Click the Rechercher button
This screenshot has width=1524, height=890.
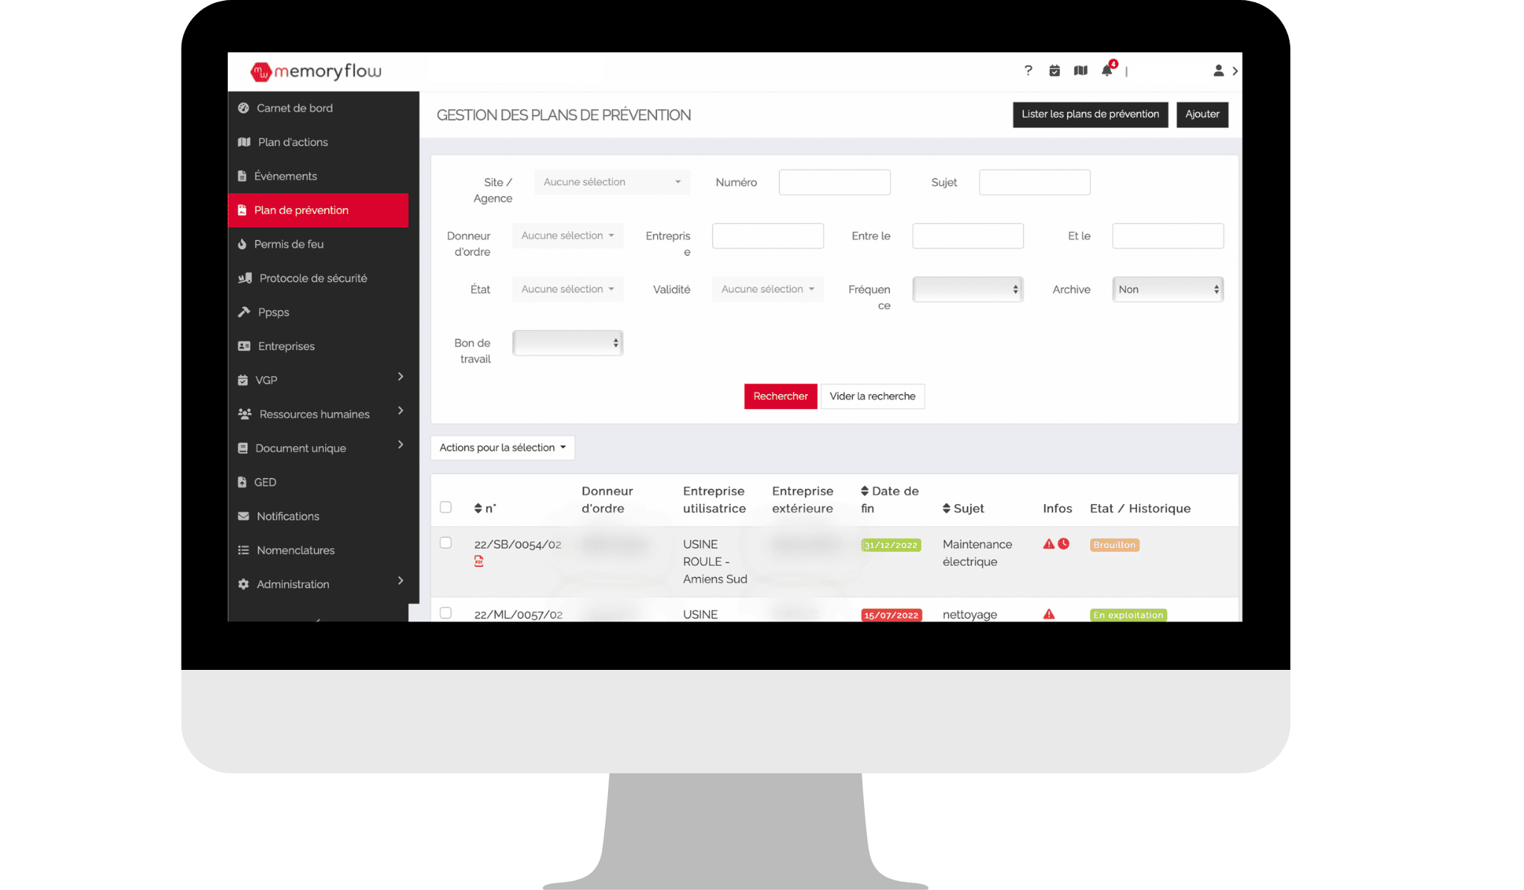coord(780,396)
